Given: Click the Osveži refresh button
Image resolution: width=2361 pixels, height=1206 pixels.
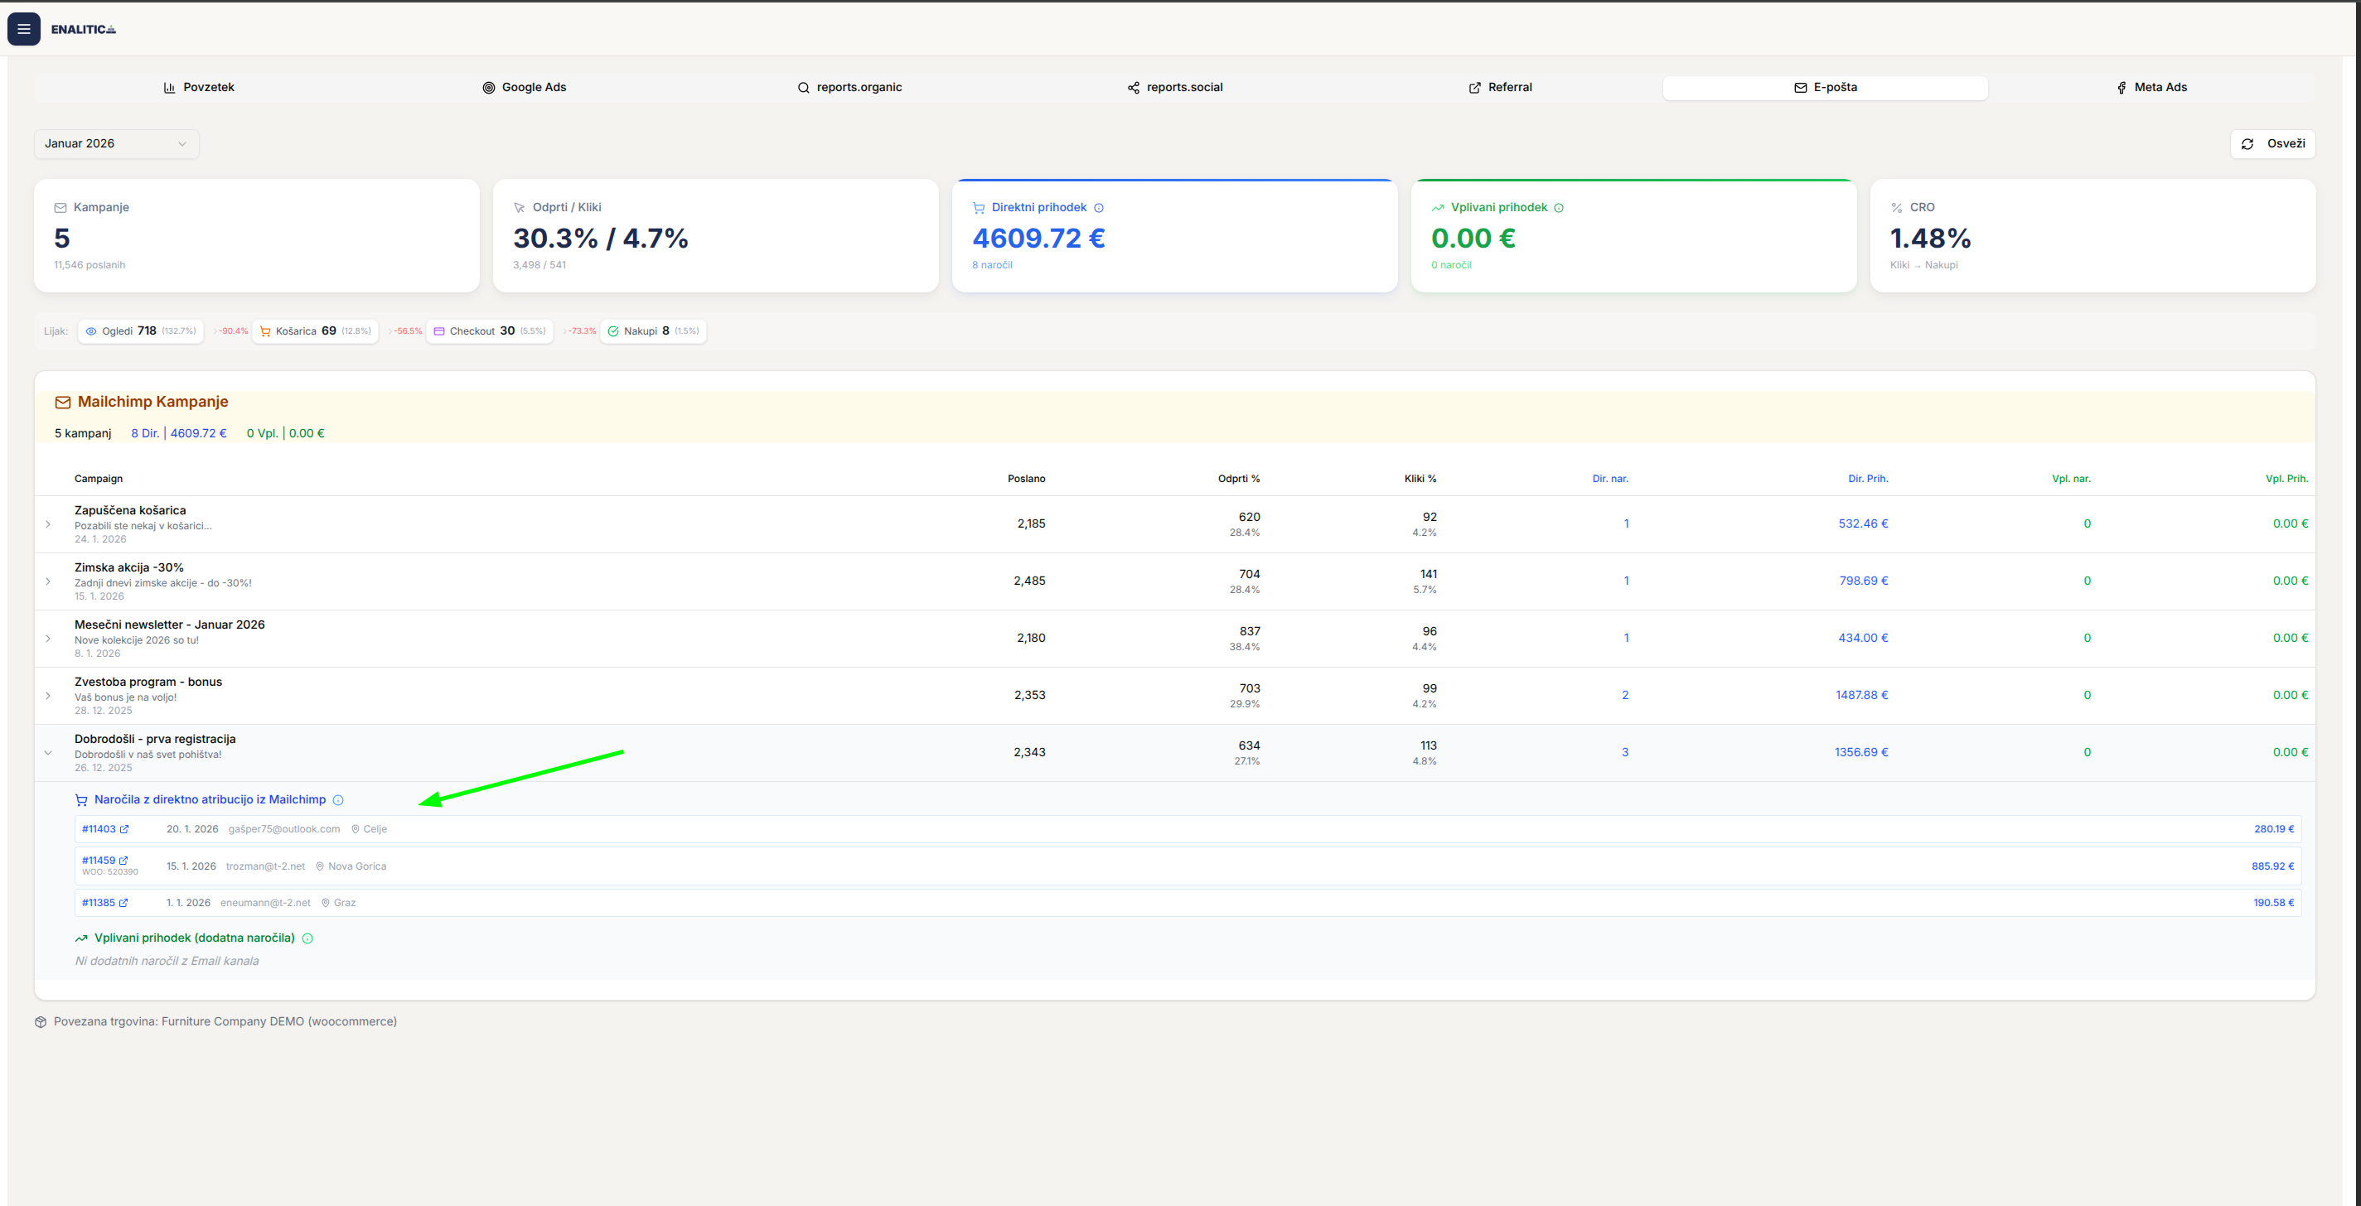Looking at the screenshot, I should 2272,144.
